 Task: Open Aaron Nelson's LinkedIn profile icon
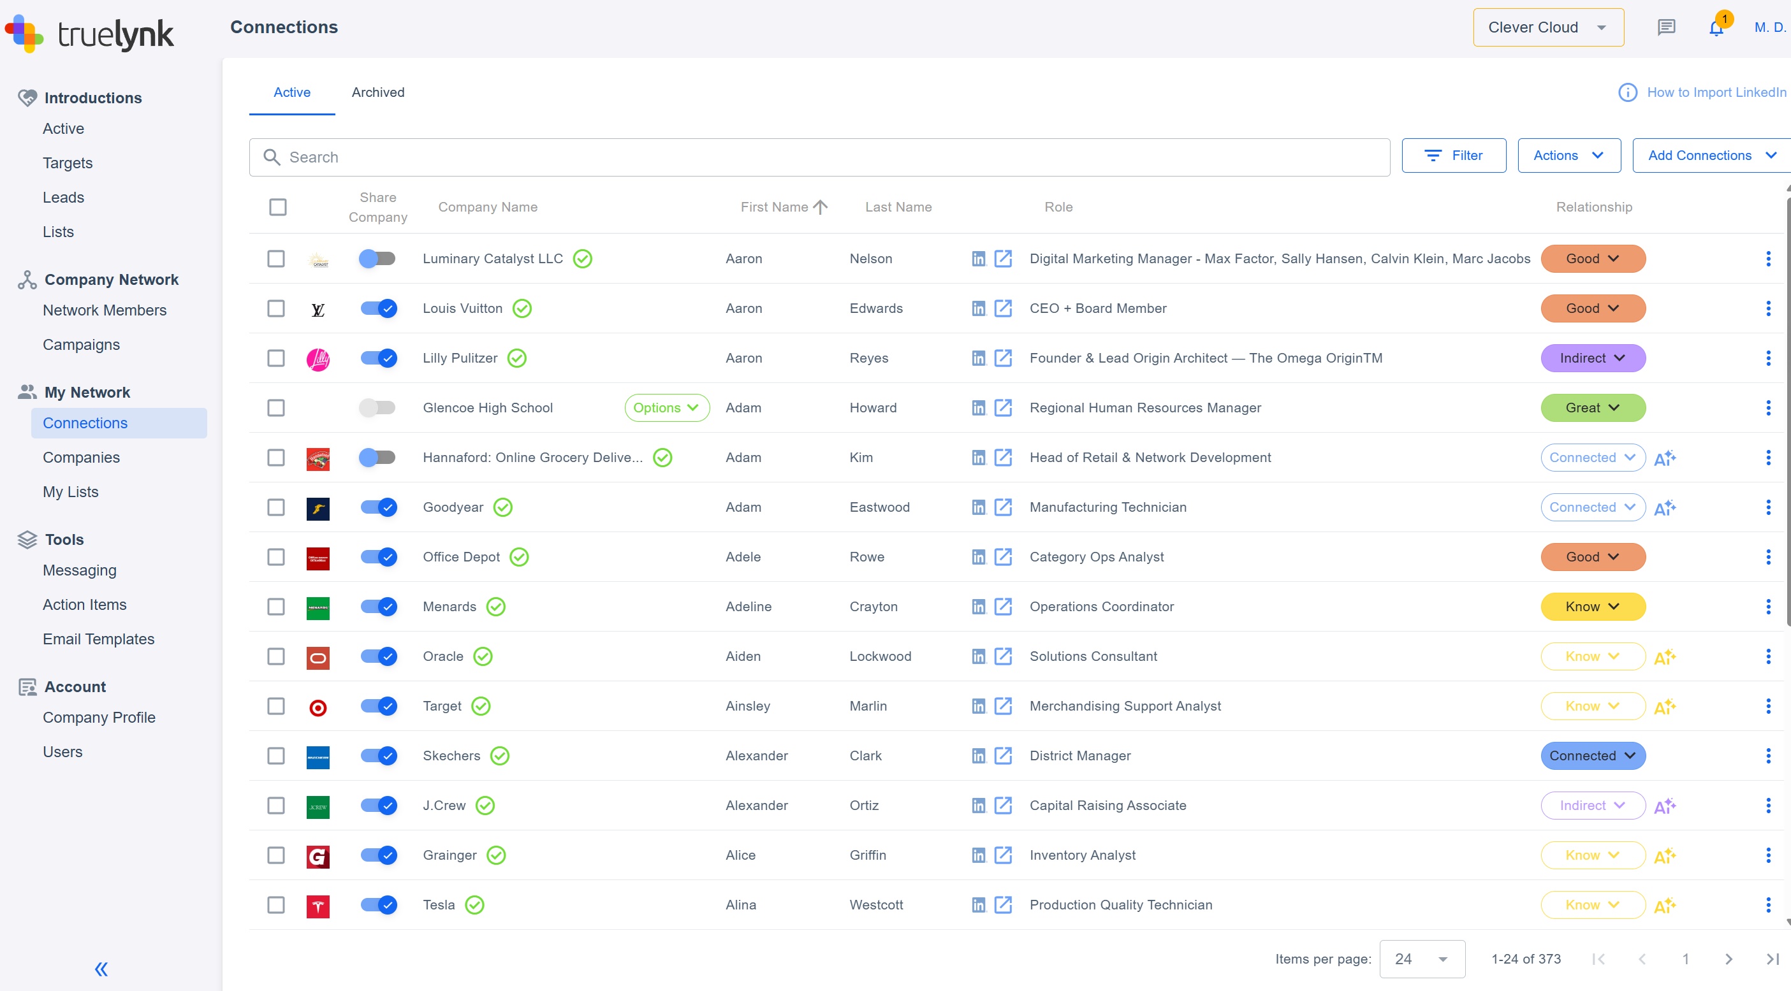pos(978,259)
